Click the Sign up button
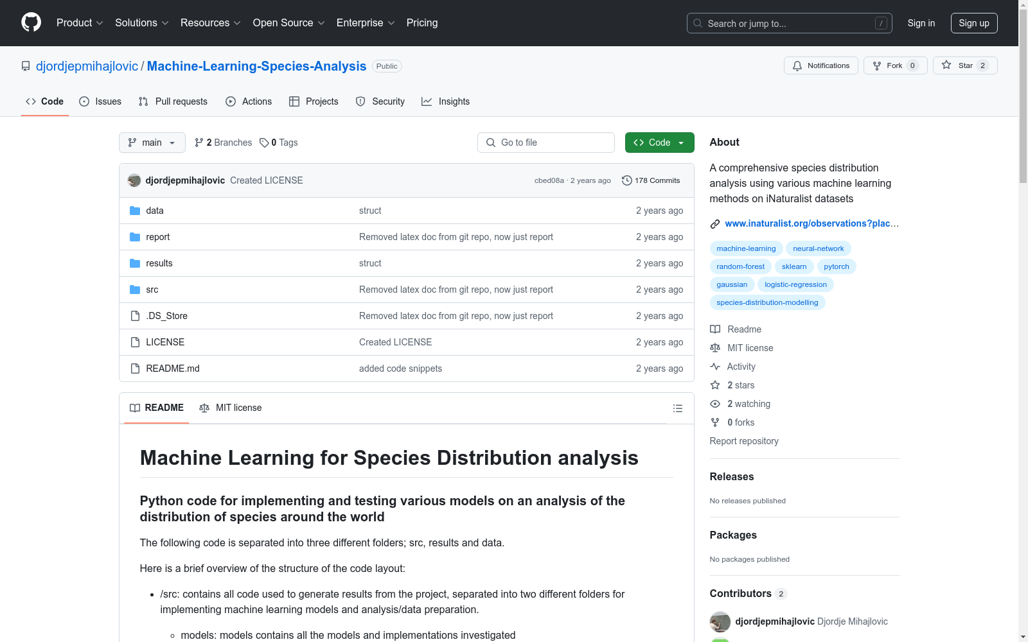The height and width of the screenshot is (642, 1028). (x=974, y=23)
